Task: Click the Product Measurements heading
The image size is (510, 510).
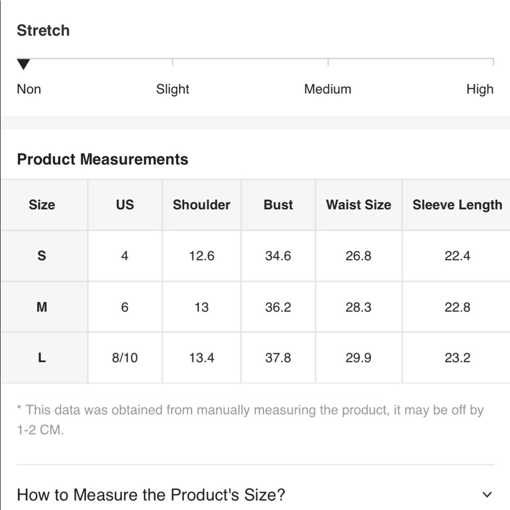Action: (103, 159)
